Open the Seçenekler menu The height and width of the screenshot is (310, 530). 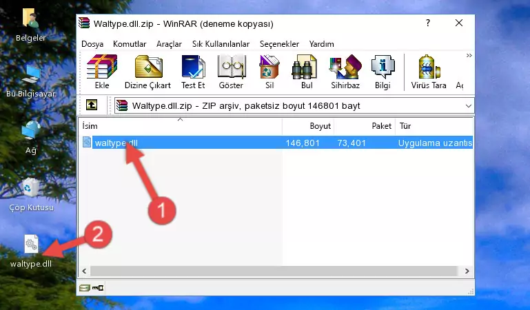pos(279,44)
